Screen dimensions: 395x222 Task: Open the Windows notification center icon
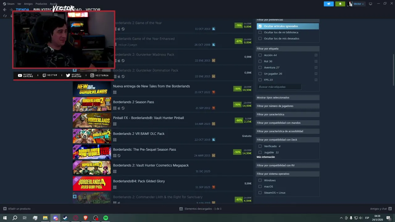click(389, 218)
